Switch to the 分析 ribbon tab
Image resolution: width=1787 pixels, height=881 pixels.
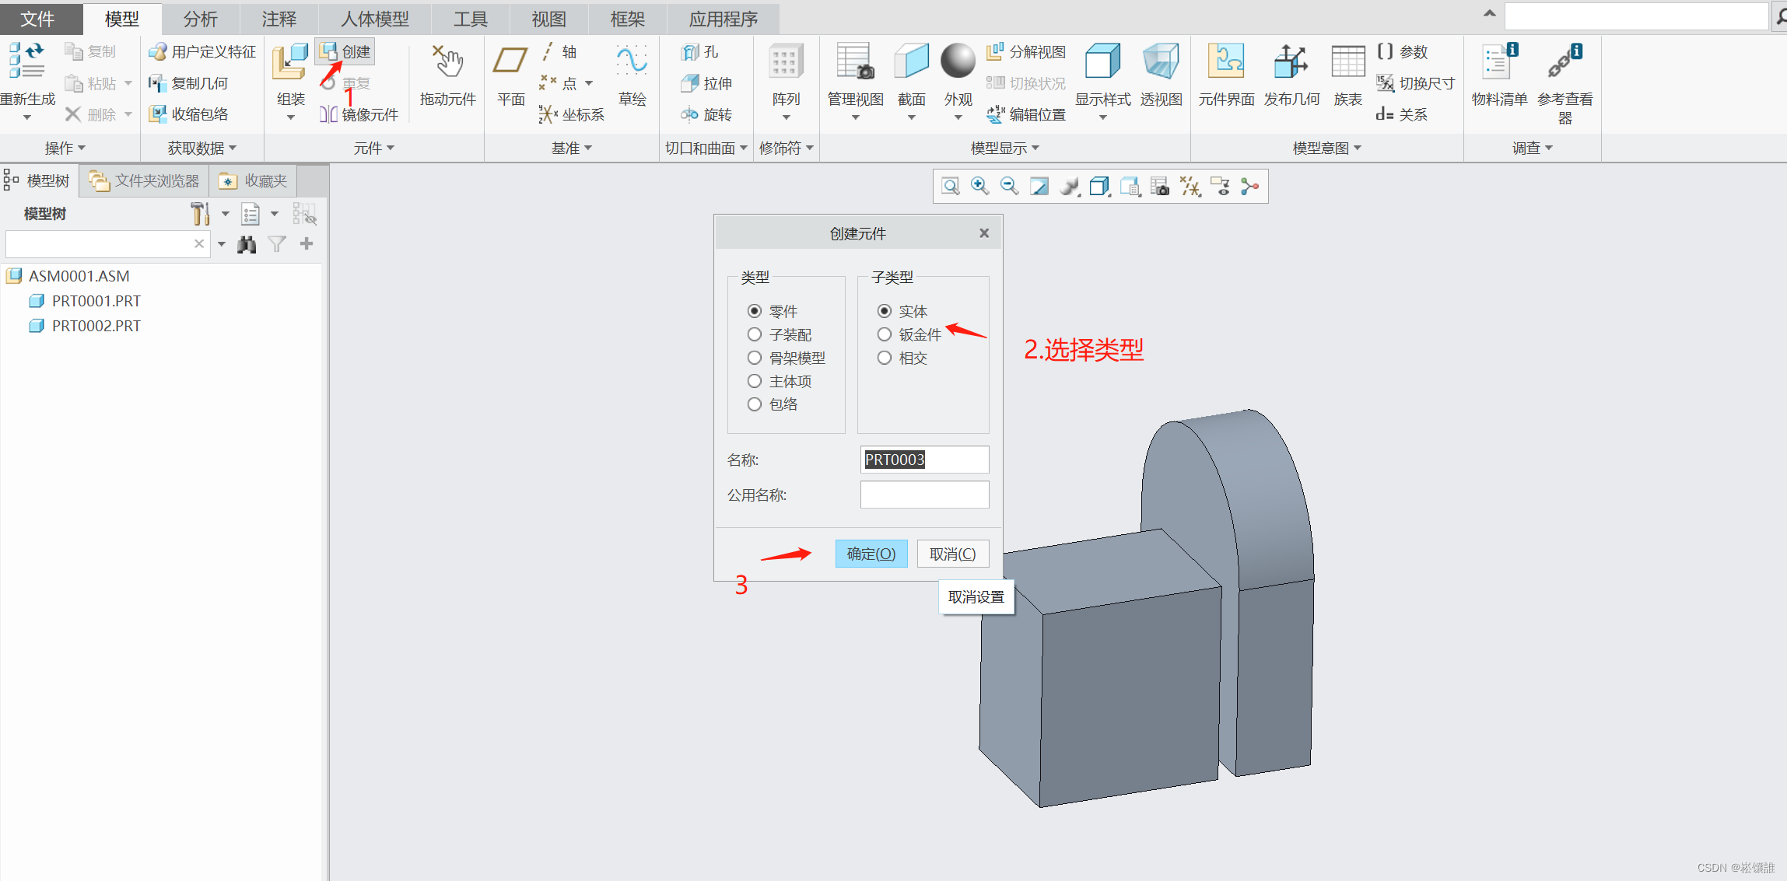tap(201, 19)
